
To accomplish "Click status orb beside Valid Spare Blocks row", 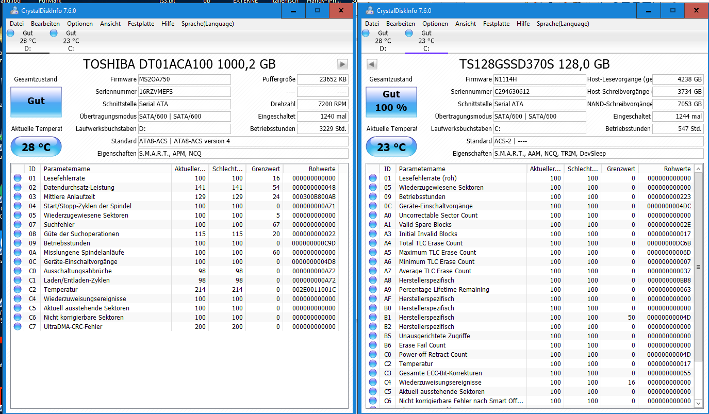I will coord(373,224).
